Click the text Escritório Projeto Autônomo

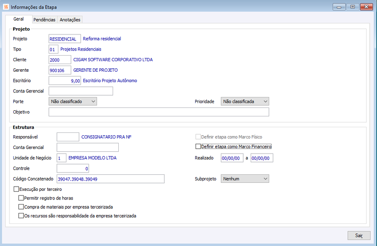(110, 81)
